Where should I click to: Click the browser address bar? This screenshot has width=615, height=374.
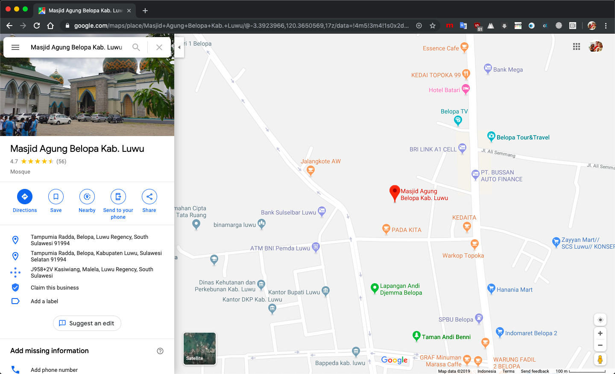click(x=241, y=26)
